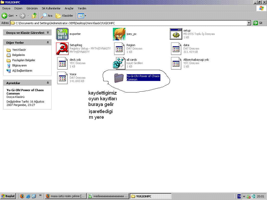This screenshot has height=200, width=267.
Task: Click the deck.ydc file name
Action: (75, 60)
